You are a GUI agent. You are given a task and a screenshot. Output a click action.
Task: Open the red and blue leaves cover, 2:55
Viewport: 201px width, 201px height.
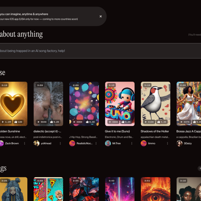click(x=84, y=189)
